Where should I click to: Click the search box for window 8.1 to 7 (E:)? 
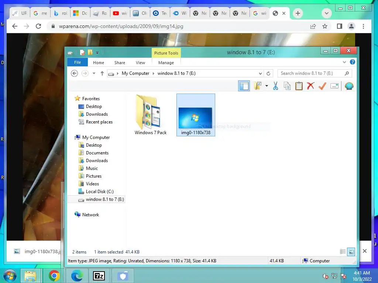pos(315,73)
